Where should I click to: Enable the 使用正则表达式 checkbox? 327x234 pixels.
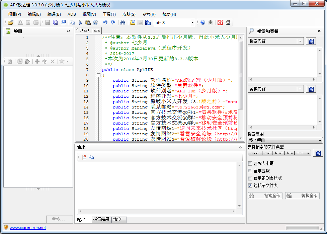pos(250,178)
